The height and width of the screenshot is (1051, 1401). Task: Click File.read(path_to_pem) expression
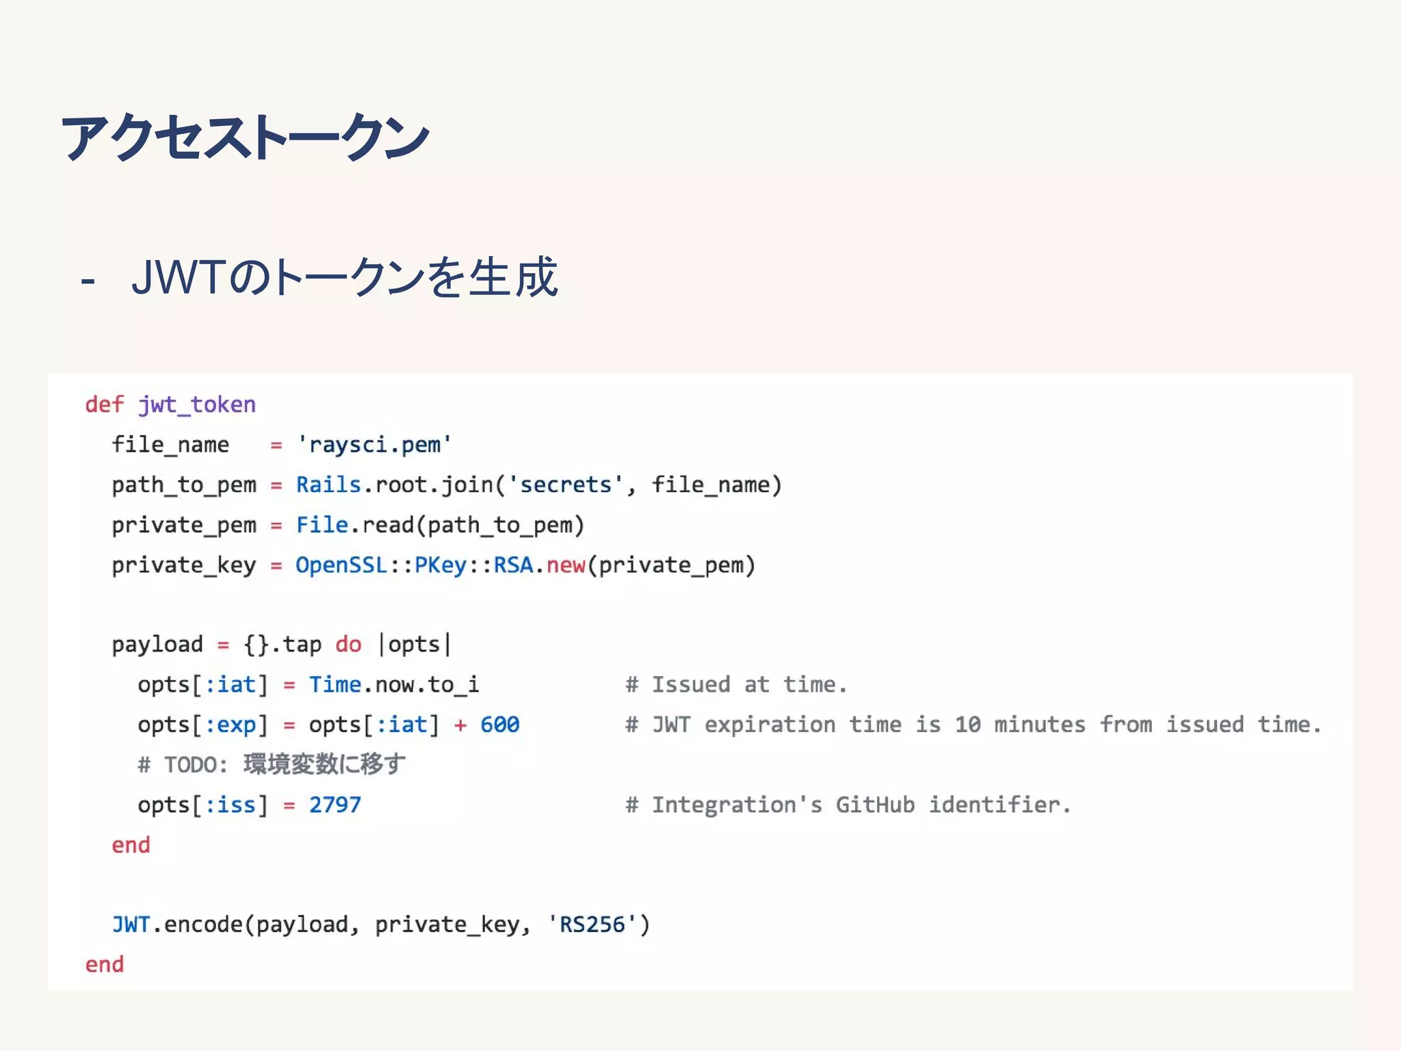coord(440,525)
